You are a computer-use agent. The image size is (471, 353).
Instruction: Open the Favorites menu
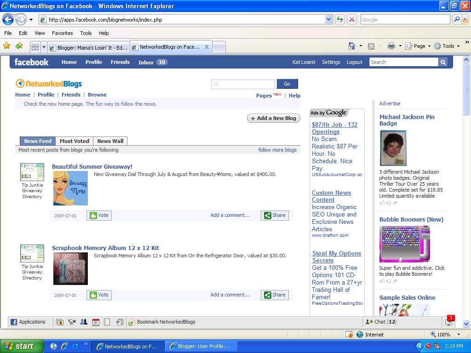(62, 33)
